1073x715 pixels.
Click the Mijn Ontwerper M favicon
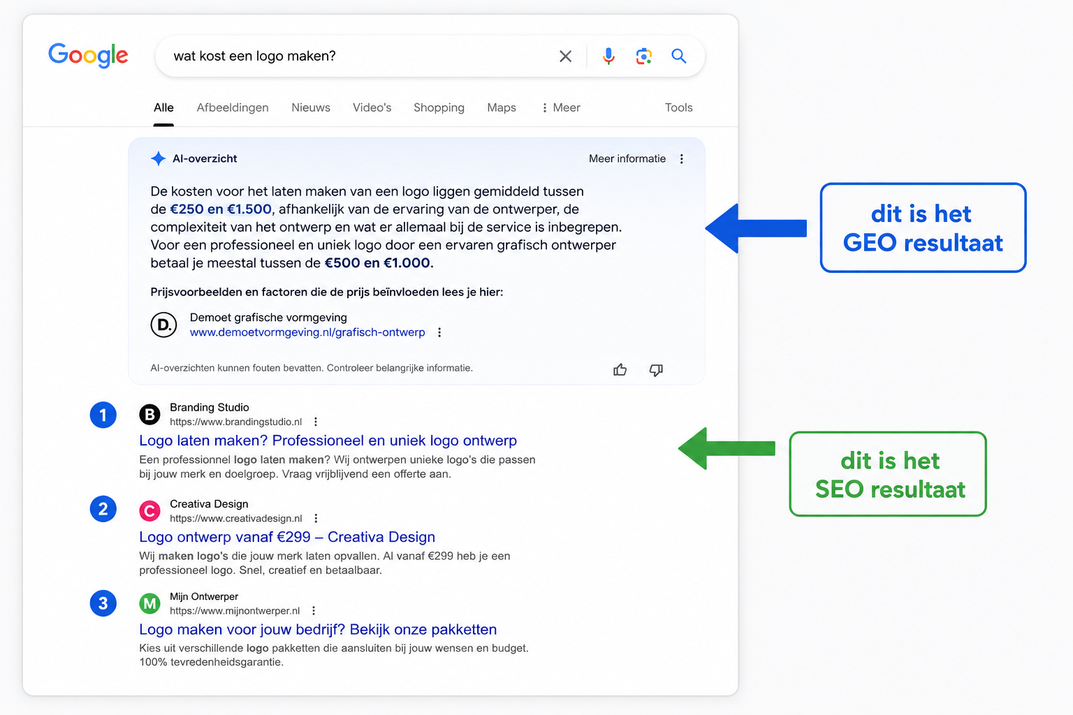point(149,603)
